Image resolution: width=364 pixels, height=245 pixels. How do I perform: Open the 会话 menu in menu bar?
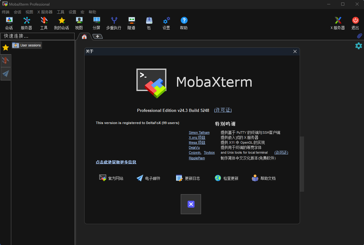tap(17, 12)
